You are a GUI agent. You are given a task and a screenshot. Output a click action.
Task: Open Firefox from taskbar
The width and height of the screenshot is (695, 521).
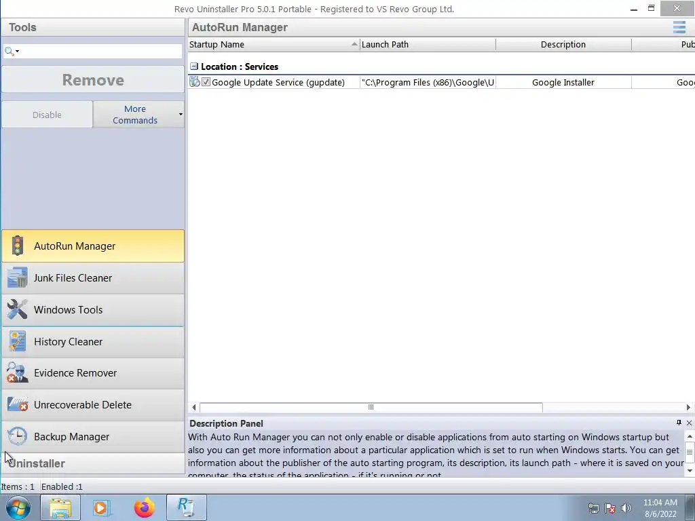click(x=145, y=507)
